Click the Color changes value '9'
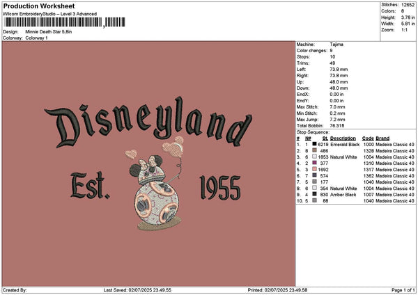Image resolution: width=418 pixels, height=295 pixels. pos(331,51)
